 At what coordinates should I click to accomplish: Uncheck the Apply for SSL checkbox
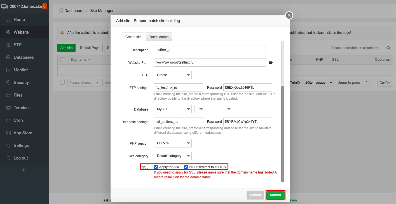(x=156, y=167)
